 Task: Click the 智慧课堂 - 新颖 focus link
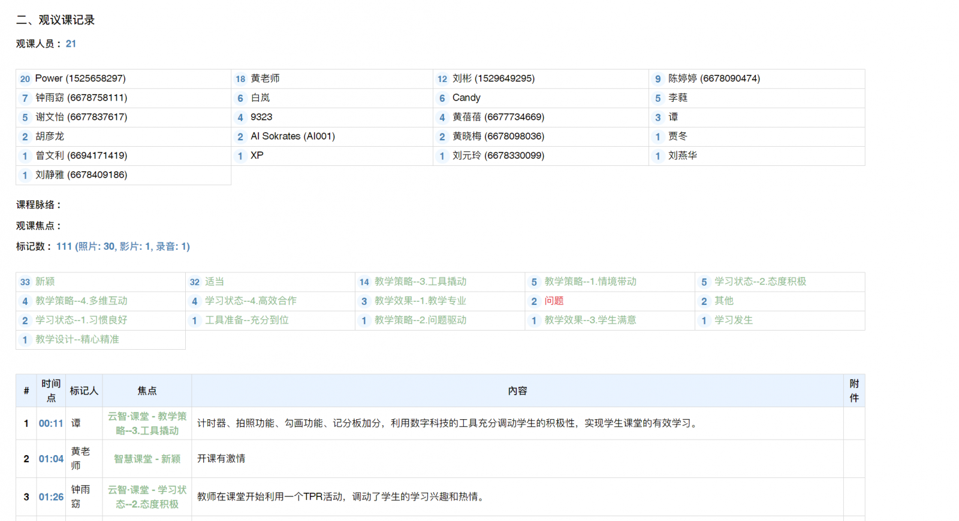click(147, 459)
